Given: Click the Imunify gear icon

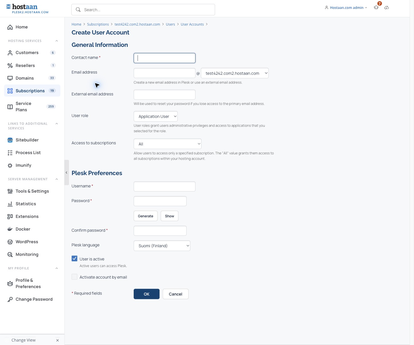Looking at the screenshot, I should point(10,165).
